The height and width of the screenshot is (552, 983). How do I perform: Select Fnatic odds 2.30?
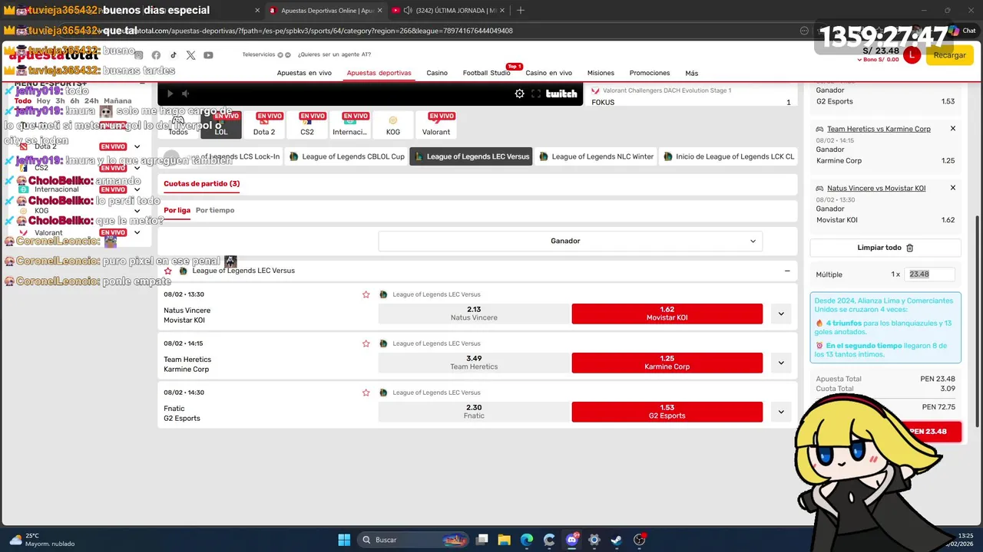[474, 412]
